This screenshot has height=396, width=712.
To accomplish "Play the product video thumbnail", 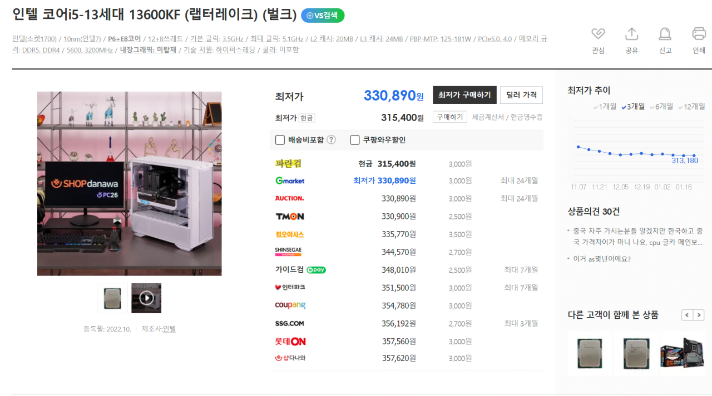I will click(146, 298).
